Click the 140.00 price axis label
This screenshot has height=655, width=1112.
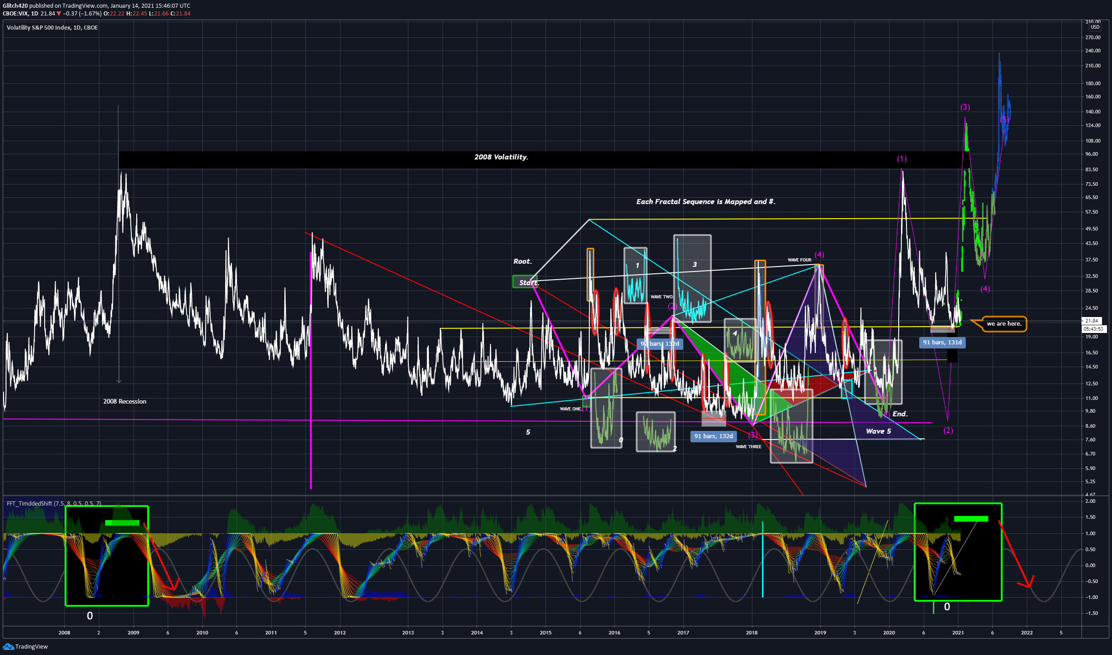(1093, 112)
